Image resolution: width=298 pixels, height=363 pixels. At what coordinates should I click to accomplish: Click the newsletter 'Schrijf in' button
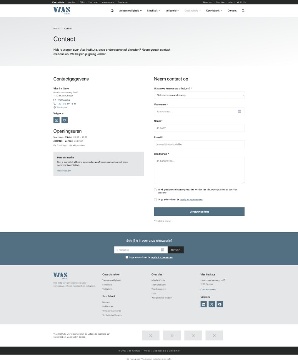point(176,250)
